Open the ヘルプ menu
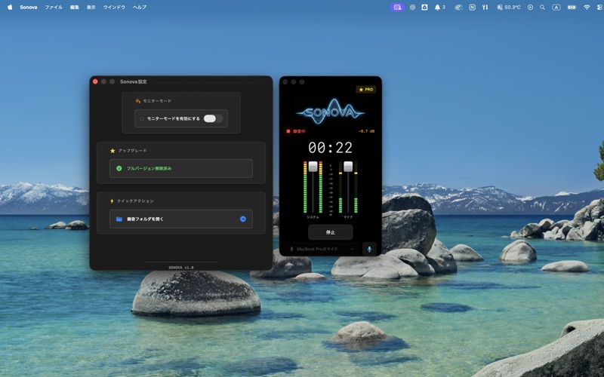The width and height of the screenshot is (604, 377). tap(140, 7)
